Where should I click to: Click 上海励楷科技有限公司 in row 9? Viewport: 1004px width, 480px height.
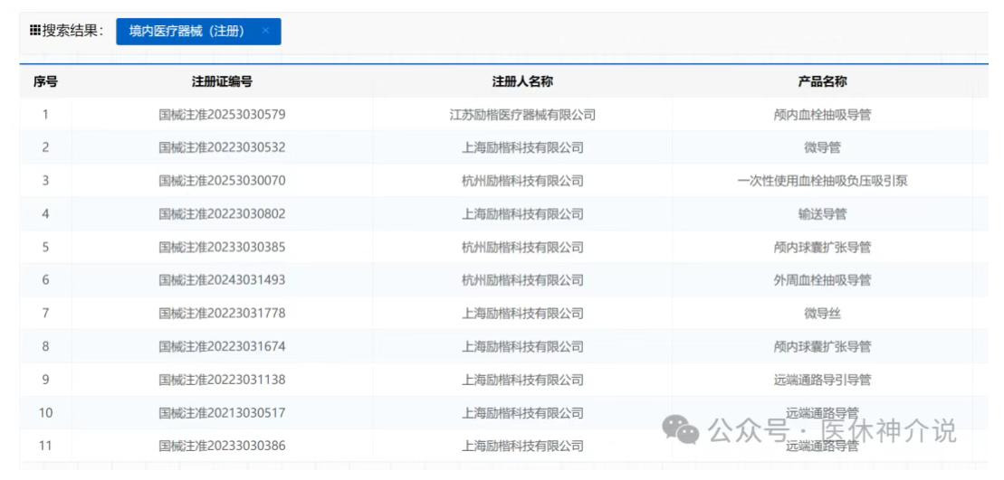[522, 381]
